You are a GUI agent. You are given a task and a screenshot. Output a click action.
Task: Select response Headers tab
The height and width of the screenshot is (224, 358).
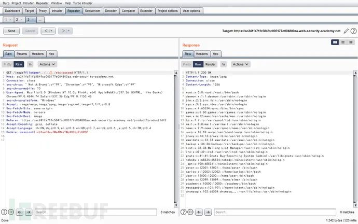click(202, 54)
